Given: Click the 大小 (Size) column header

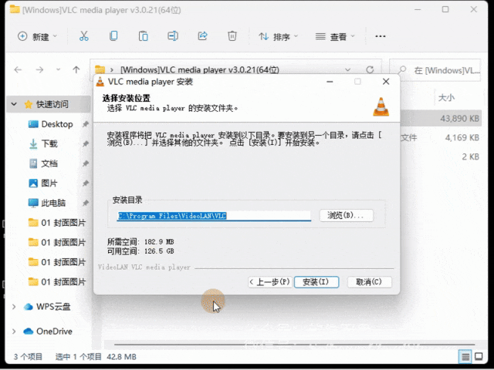Looking at the screenshot, I should (x=446, y=98).
